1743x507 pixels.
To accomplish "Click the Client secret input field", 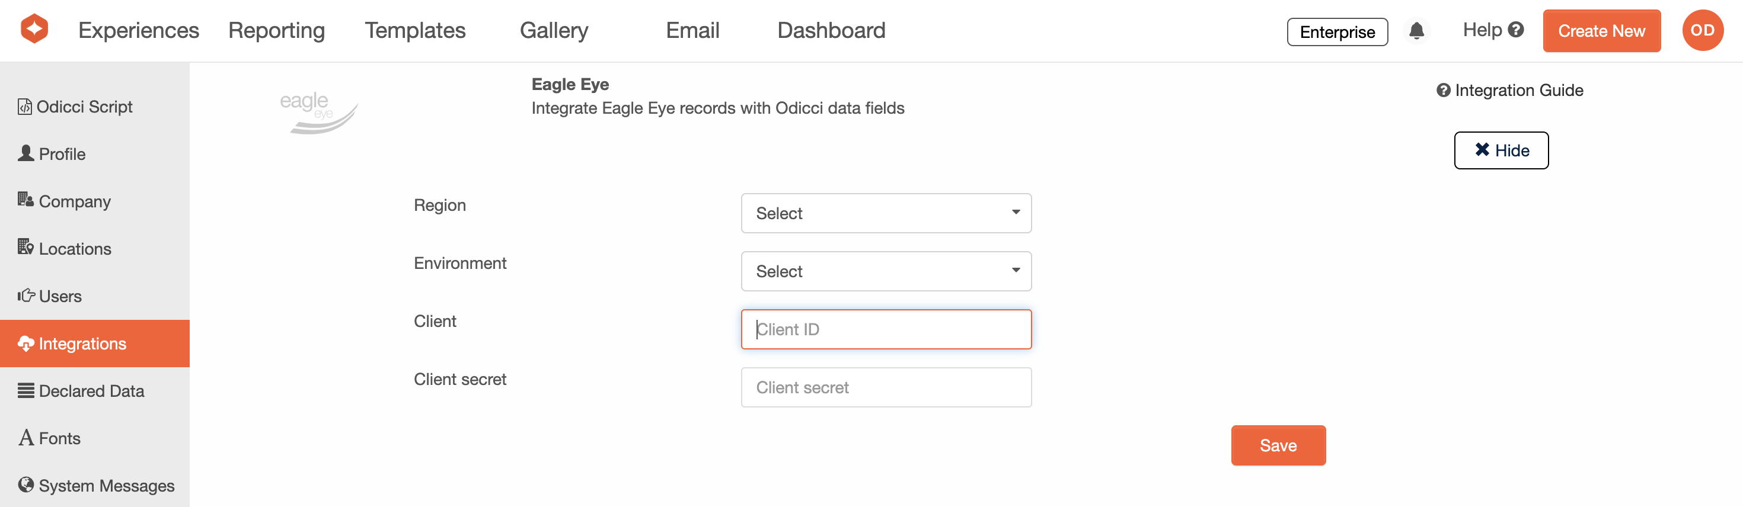I will [x=886, y=388].
